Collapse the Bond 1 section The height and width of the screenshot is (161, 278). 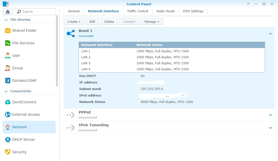tap(270, 33)
